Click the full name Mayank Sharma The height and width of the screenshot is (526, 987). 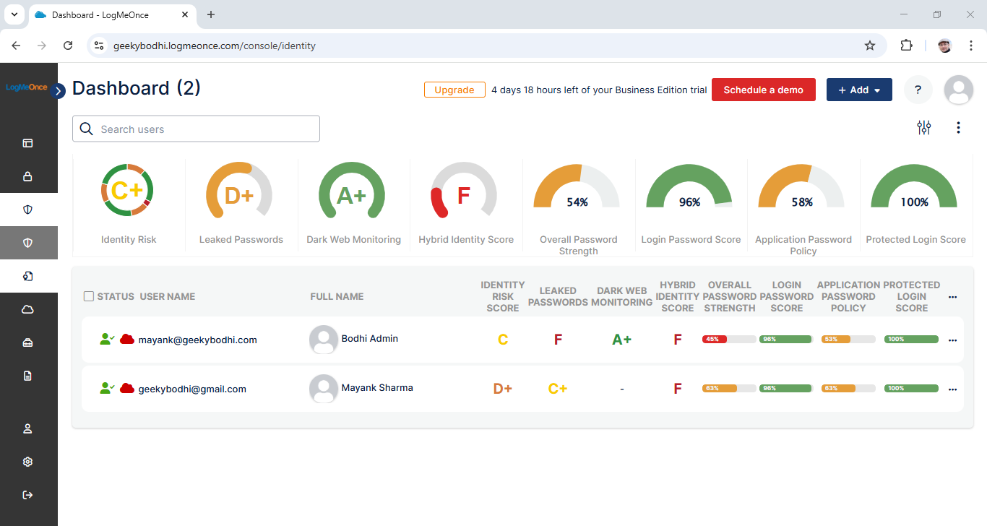tap(377, 387)
